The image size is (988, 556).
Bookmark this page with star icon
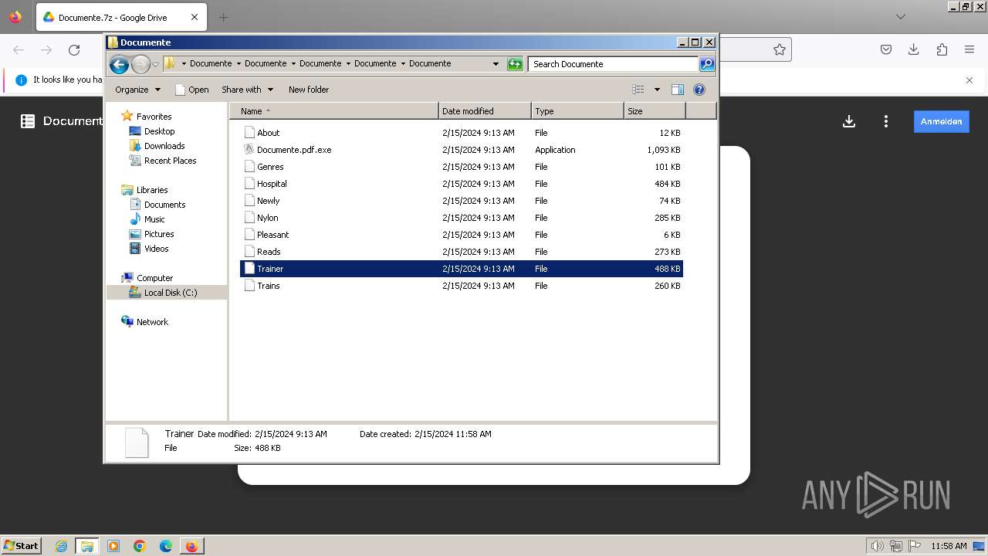point(780,50)
